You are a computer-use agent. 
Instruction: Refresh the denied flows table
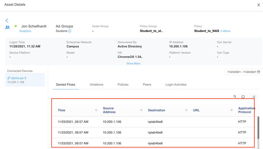tap(243, 97)
